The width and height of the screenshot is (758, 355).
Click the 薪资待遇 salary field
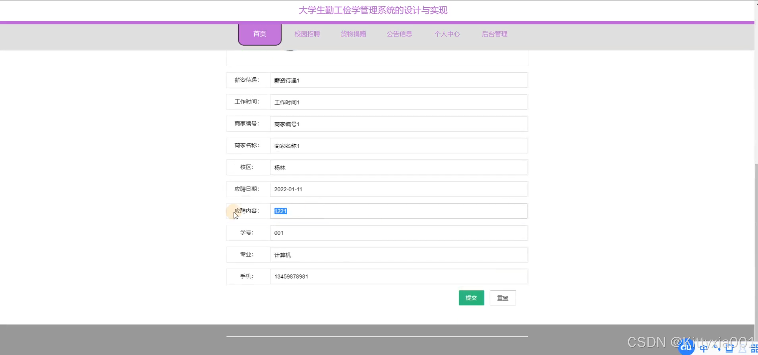coord(399,80)
